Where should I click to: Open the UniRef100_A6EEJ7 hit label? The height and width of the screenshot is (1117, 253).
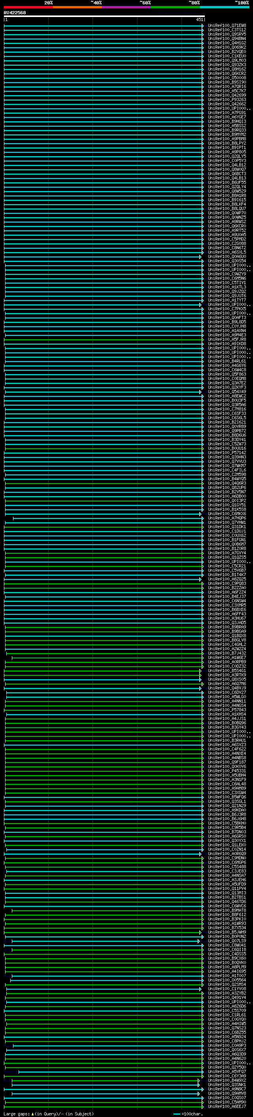tap(227, 1107)
